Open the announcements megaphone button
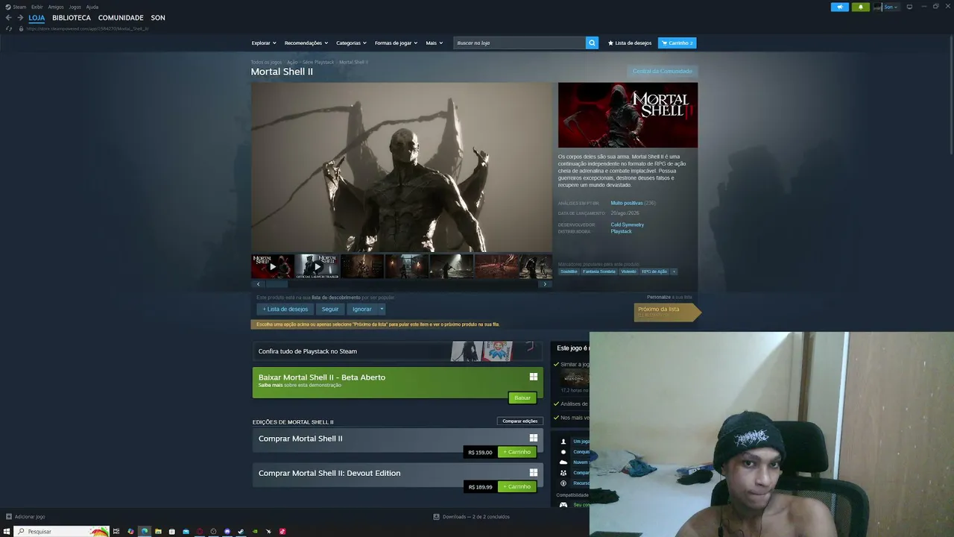 click(x=840, y=7)
